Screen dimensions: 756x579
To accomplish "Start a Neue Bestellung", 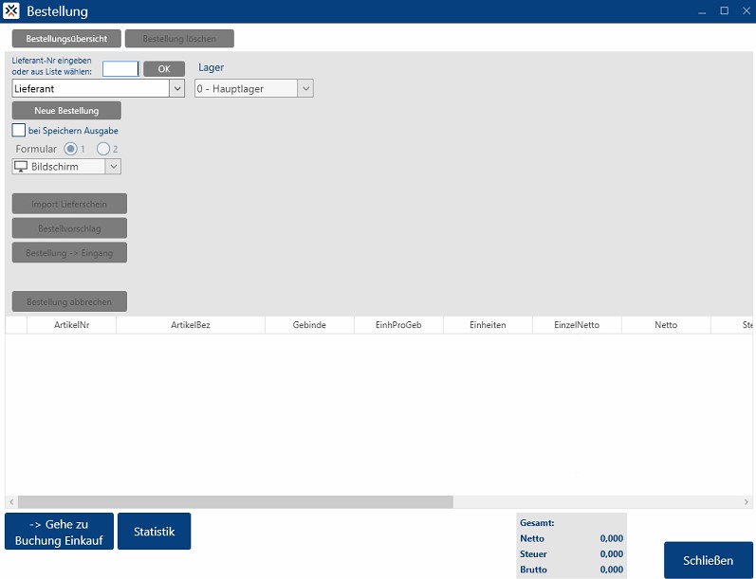I will (66, 111).
